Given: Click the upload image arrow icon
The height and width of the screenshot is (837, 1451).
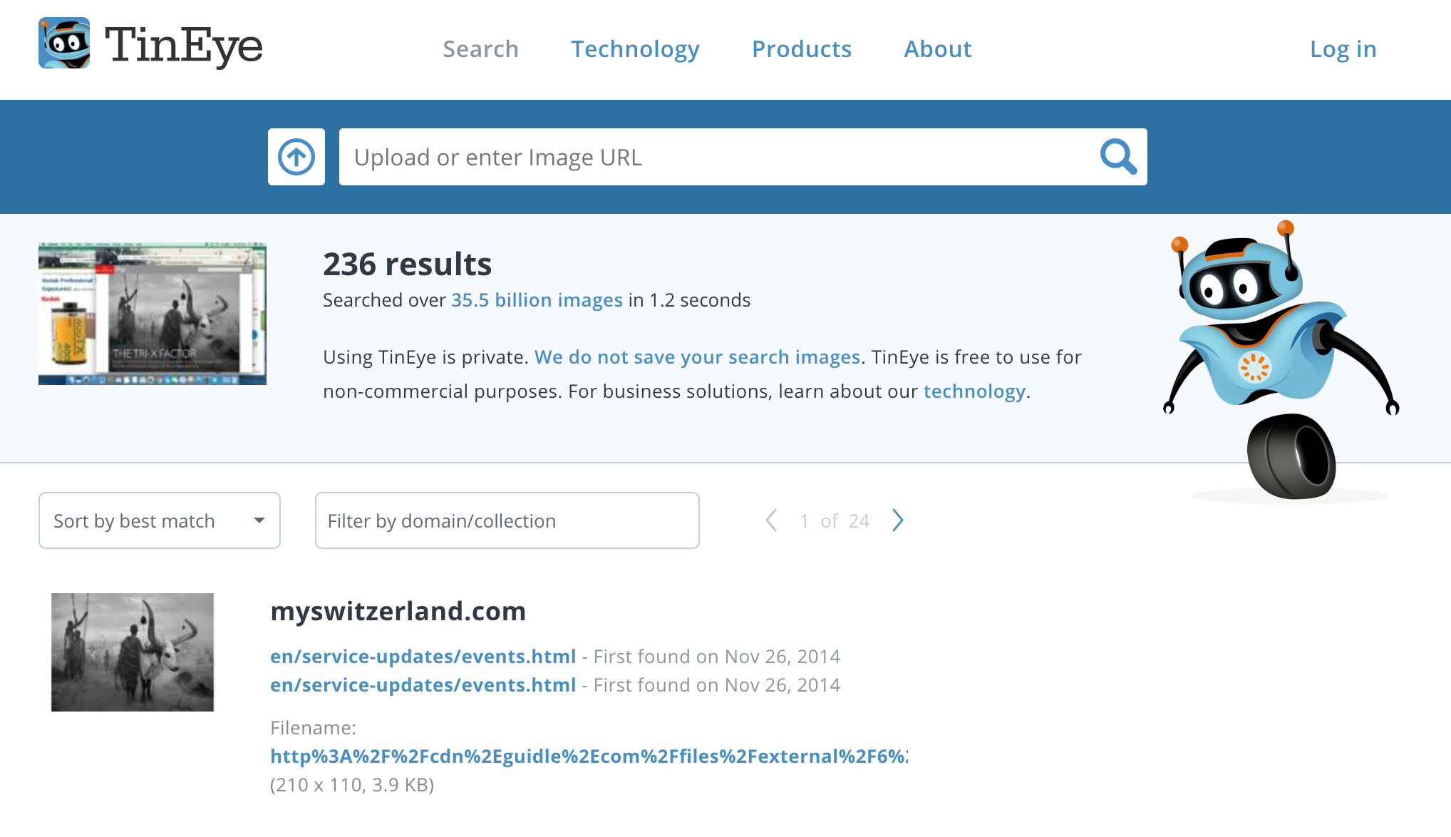Looking at the screenshot, I should point(296,156).
